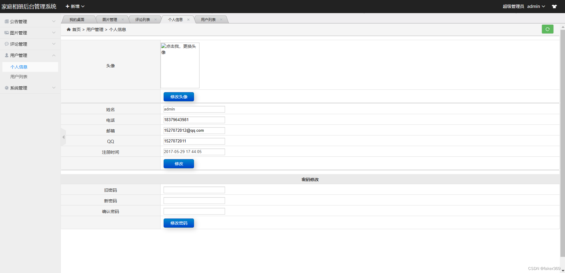
Task: Click the 公告管理 list icon
Action: pyautogui.click(x=7, y=21)
